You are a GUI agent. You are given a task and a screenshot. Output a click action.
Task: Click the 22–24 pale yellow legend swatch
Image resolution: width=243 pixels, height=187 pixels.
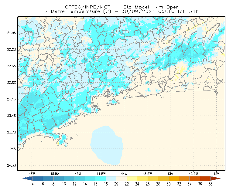coord(132,179)
